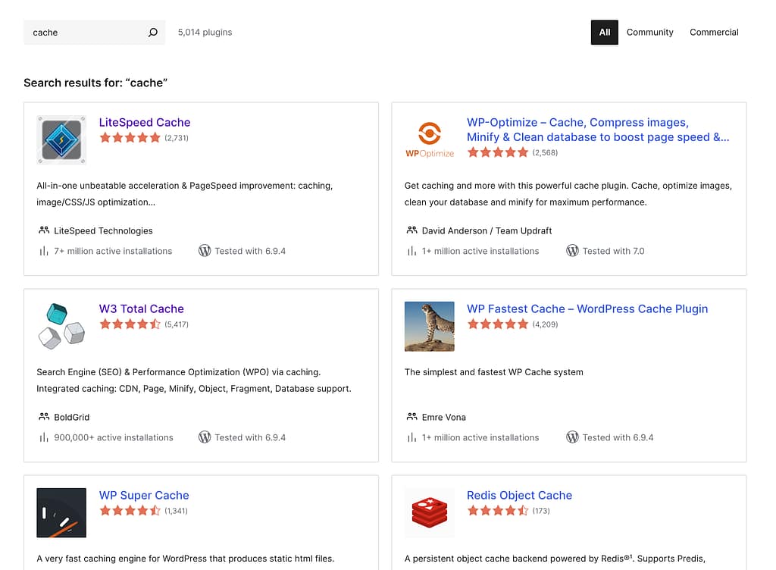Open W3 Total Cache cubes icon
Image resolution: width=776 pixels, height=570 pixels.
point(61,327)
